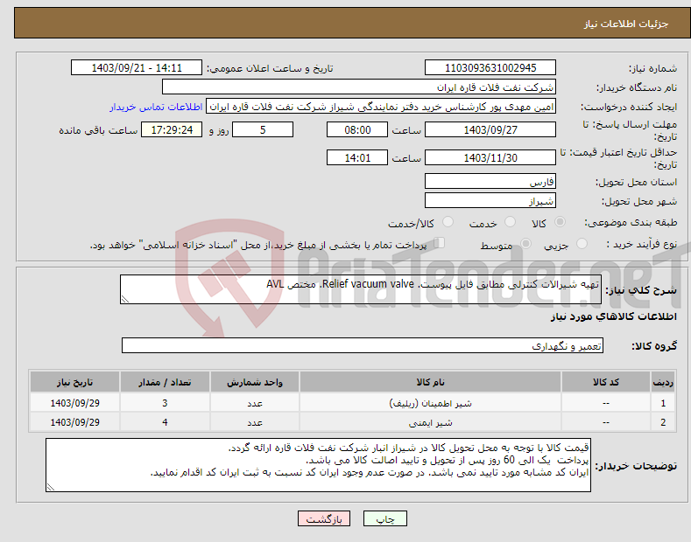Click the گروه کالا label

[654, 346]
